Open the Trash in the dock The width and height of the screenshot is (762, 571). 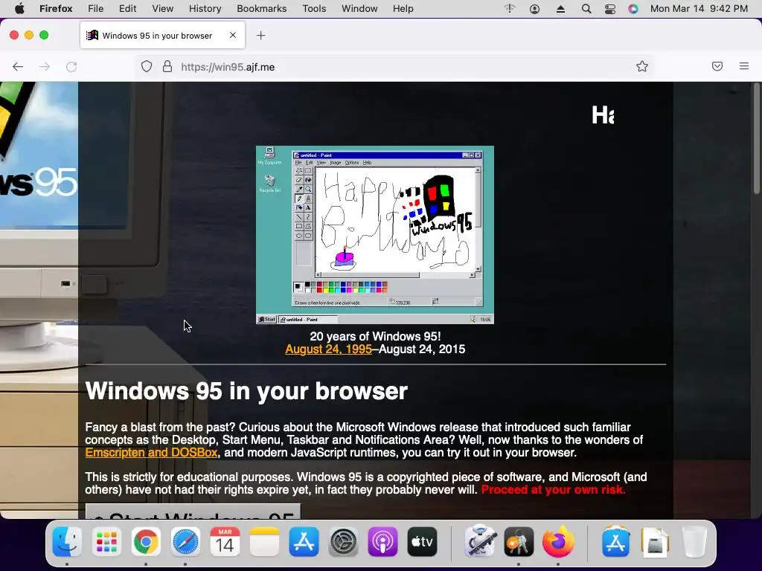click(694, 541)
